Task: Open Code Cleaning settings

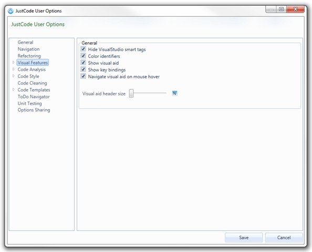Action: [32, 83]
